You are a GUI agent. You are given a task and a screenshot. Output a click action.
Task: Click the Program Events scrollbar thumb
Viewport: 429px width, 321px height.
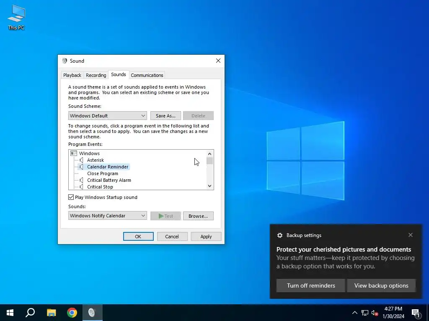pyautogui.click(x=209, y=161)
